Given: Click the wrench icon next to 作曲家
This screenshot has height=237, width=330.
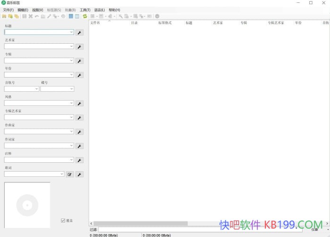Looking at the screenshot, I should [x=80, y=132].
